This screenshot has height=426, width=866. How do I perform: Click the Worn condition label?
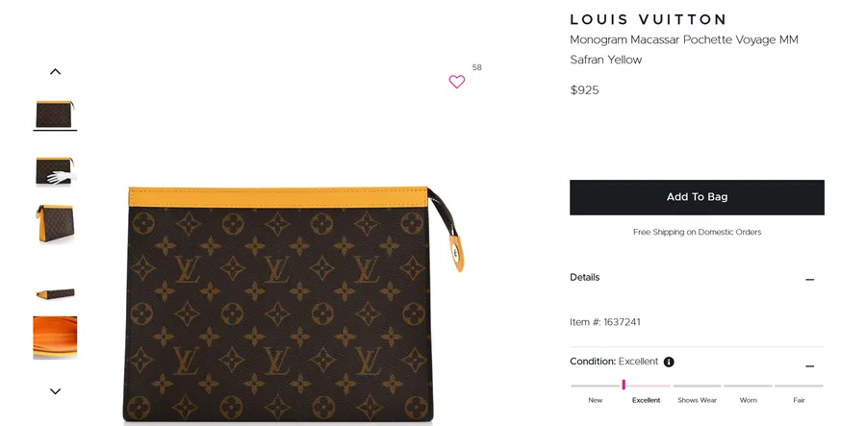click(x=748, y=400)
